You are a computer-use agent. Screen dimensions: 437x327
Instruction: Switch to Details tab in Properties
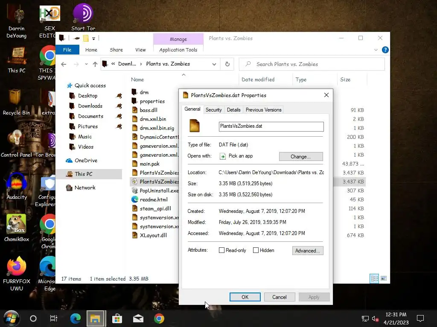click(x=233, y=110)
